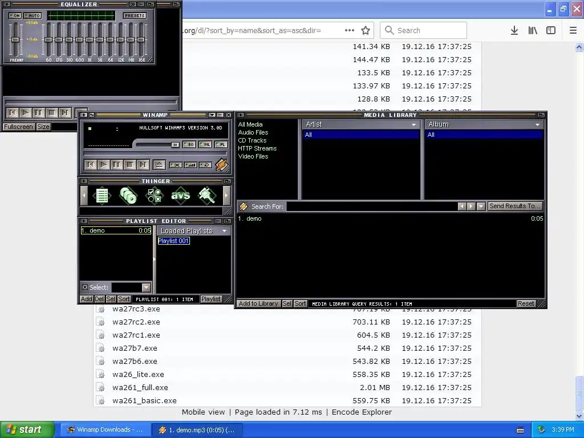Image resolution: width=584 pixels, height=438 pixels.
Task: Toggle the Equalizer AUTO button
Action: coord(33,15)
